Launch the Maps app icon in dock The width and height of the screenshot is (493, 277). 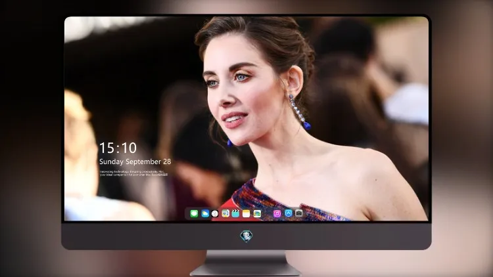pos(225,213)
